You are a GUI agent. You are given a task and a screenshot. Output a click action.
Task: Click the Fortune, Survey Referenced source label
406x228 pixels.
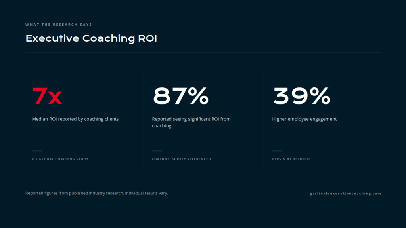coord(181,159)
